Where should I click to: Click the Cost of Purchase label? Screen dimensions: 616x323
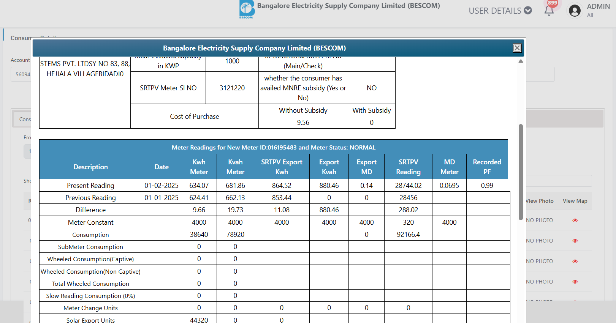tap(195, 117)
